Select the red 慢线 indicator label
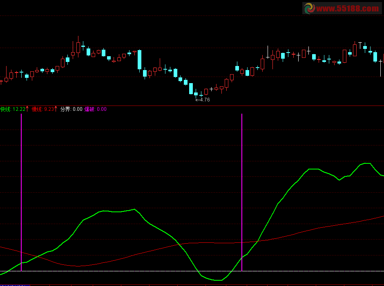 pos(37,109)
